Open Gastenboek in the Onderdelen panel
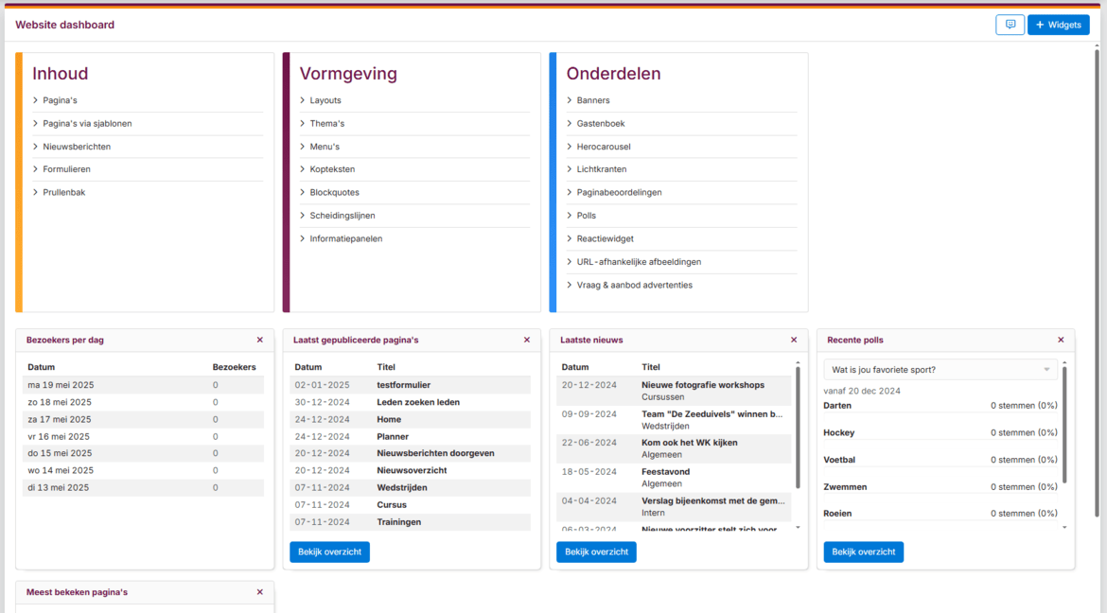 tap(597, 123)
